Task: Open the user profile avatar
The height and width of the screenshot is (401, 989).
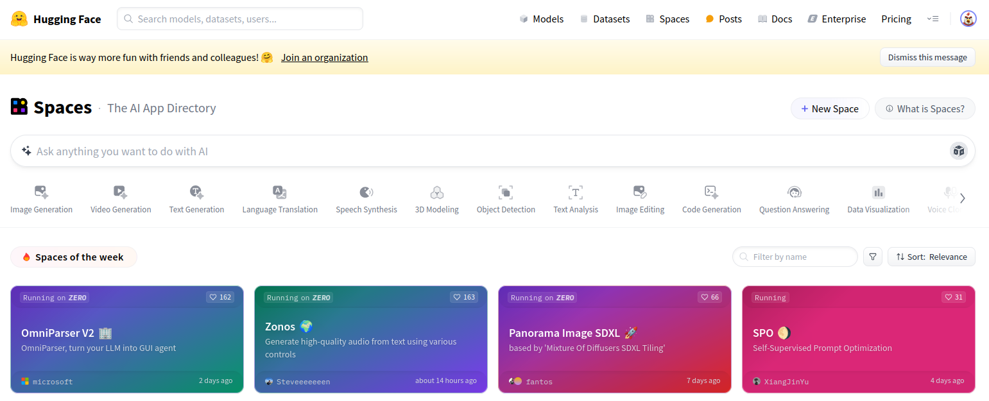Action: 968,19
